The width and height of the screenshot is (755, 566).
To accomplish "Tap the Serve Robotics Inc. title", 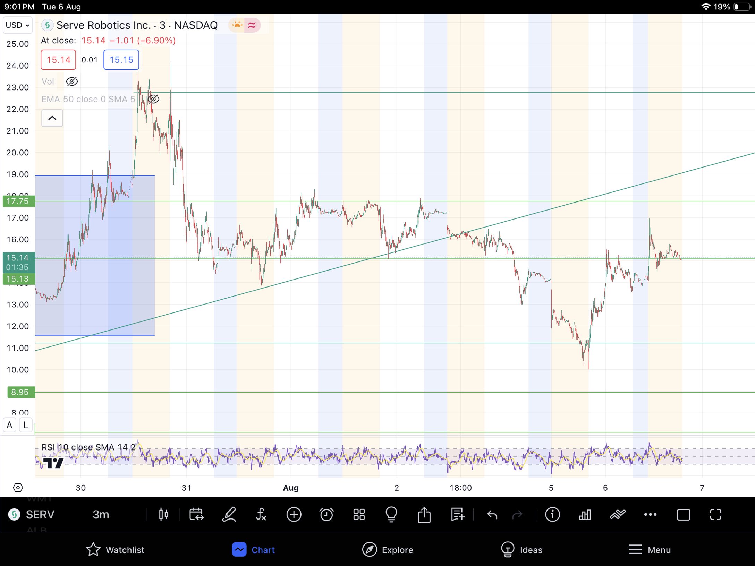I will pyautogui.click(x=103, y=25).
